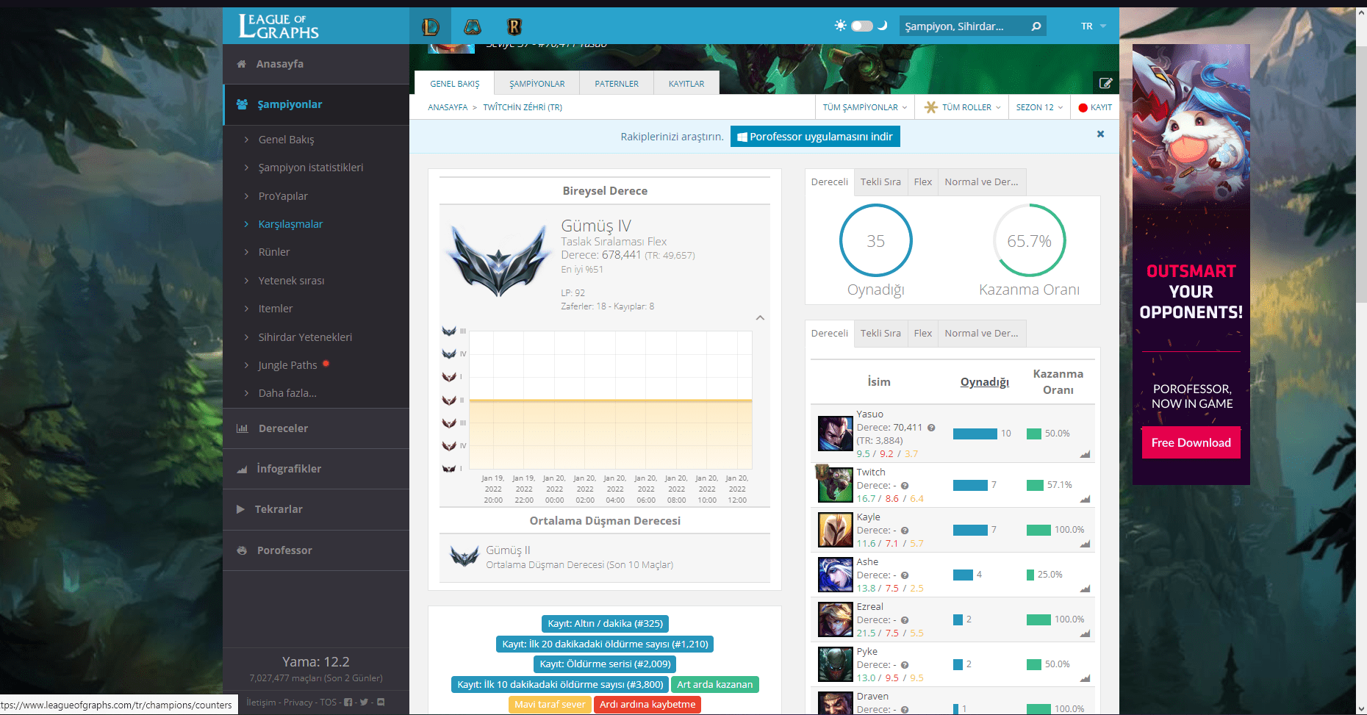
Task: Click the edit profile pencil icon
Action: pos(1106,83)
